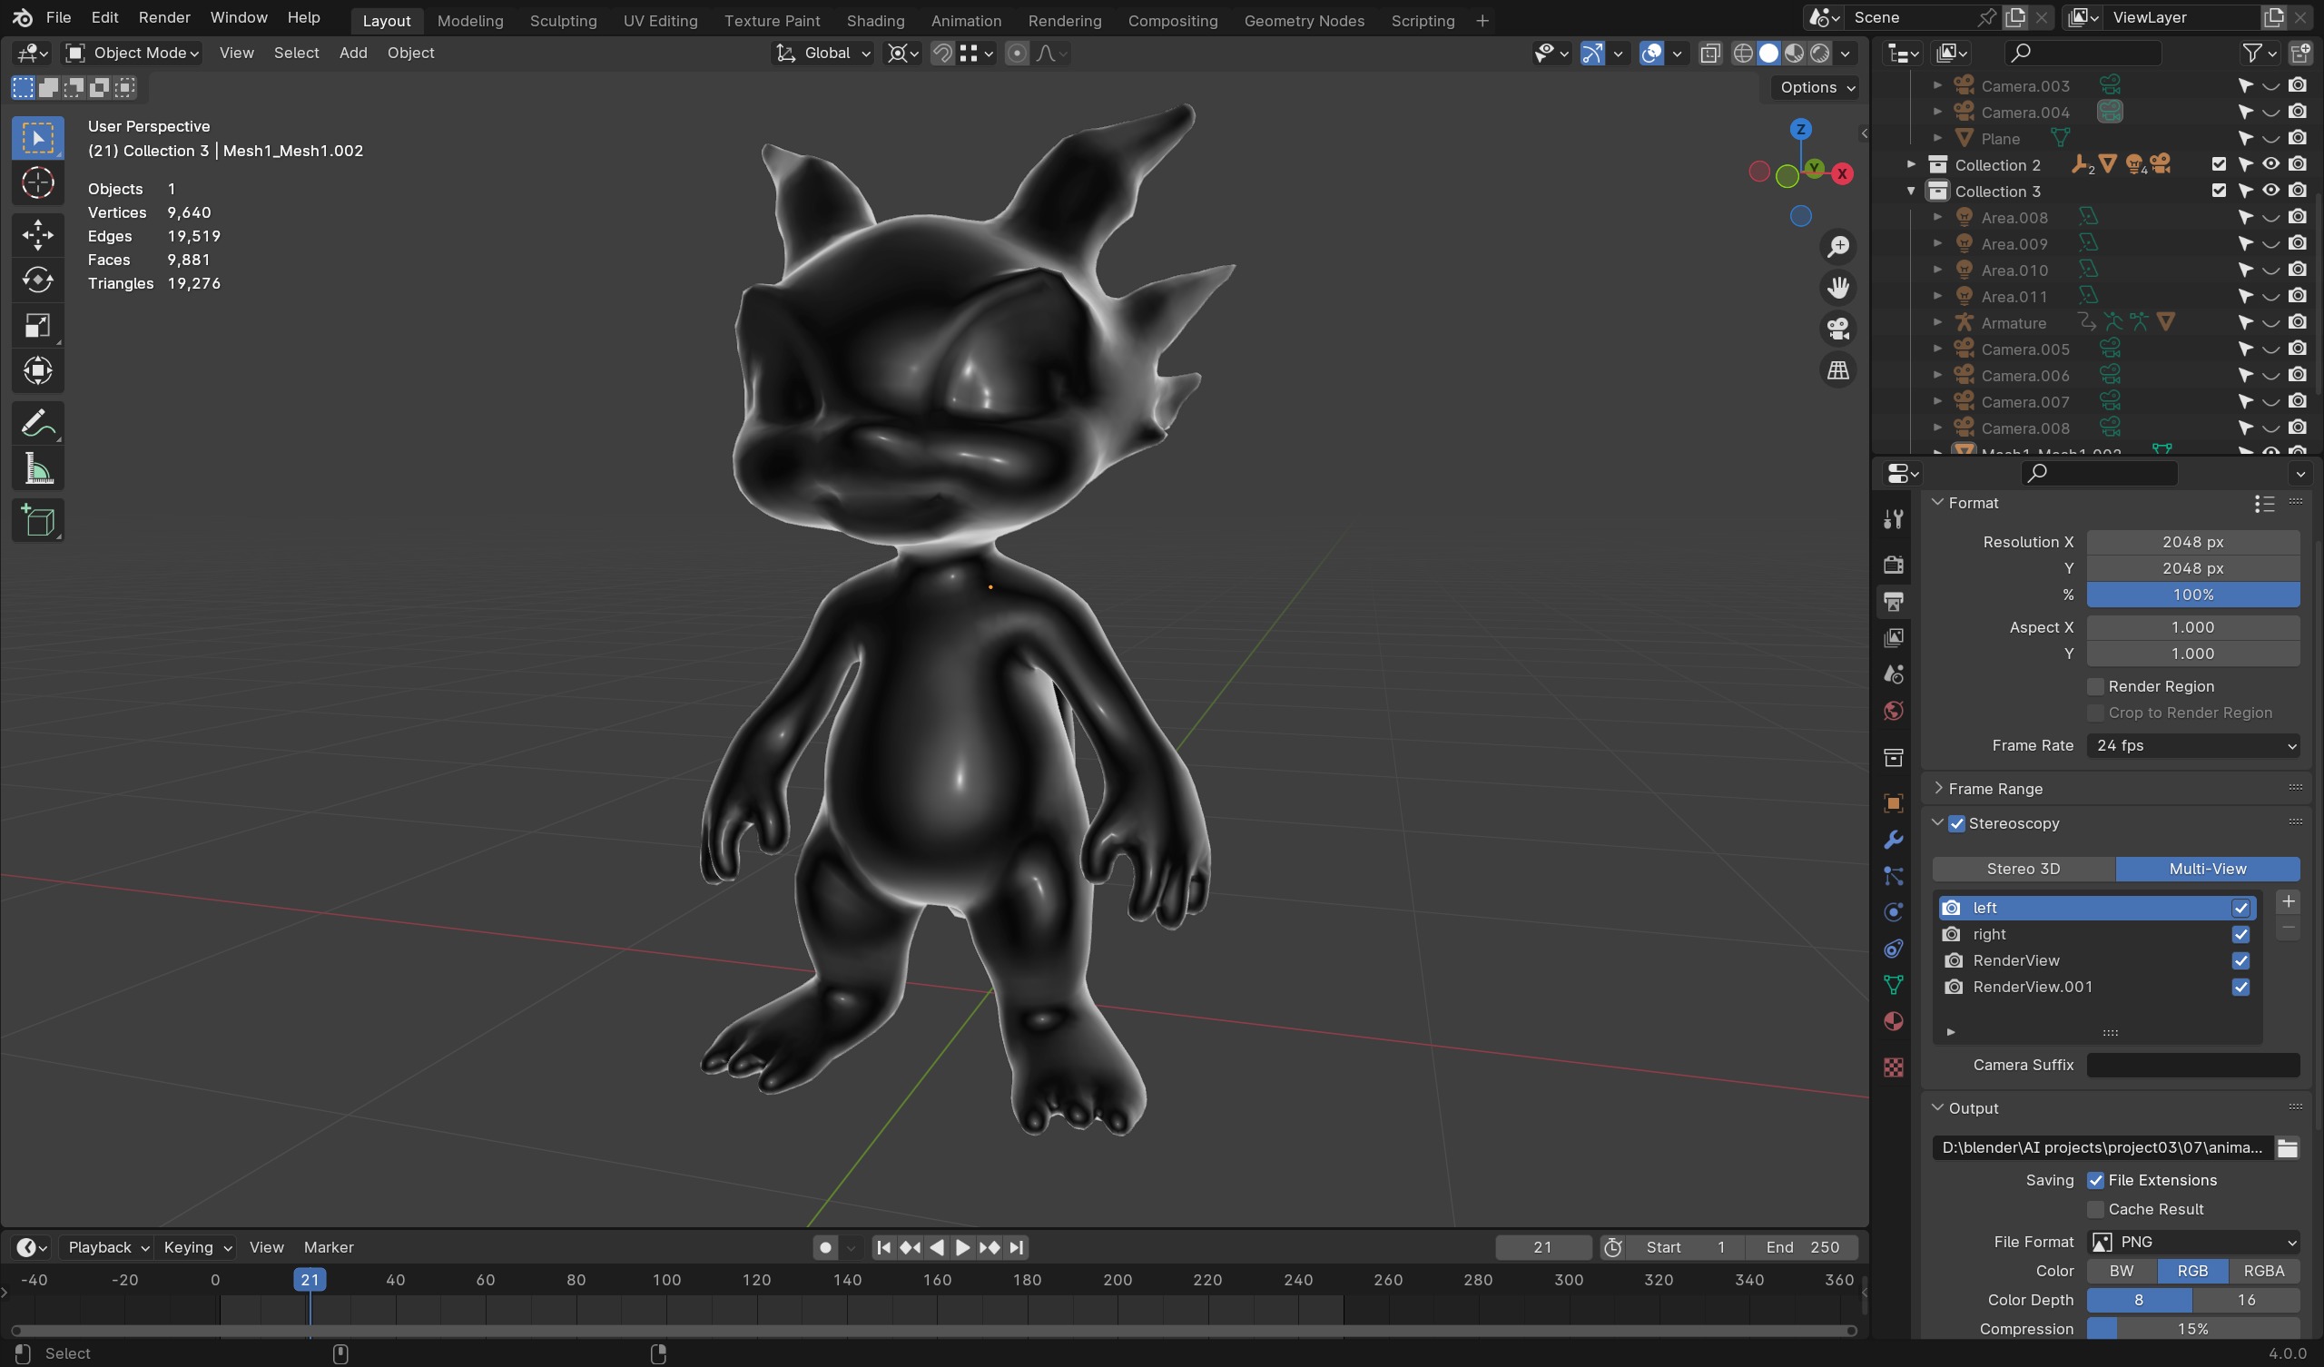Viewport: 2324px width, 1367px height.
Task: Select the Cursor tool in the toolbar
Action: [x=38, y=182]
